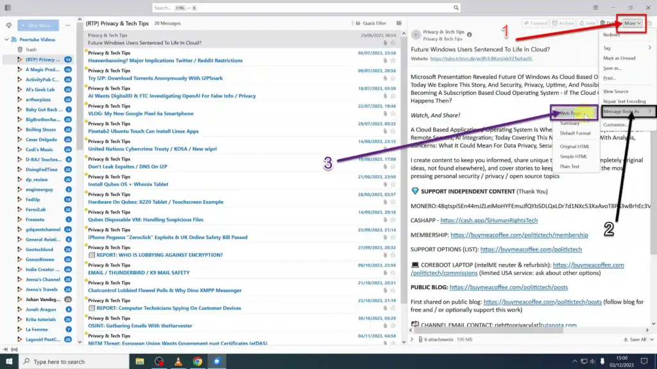Show hidden system tray icons

574,361
